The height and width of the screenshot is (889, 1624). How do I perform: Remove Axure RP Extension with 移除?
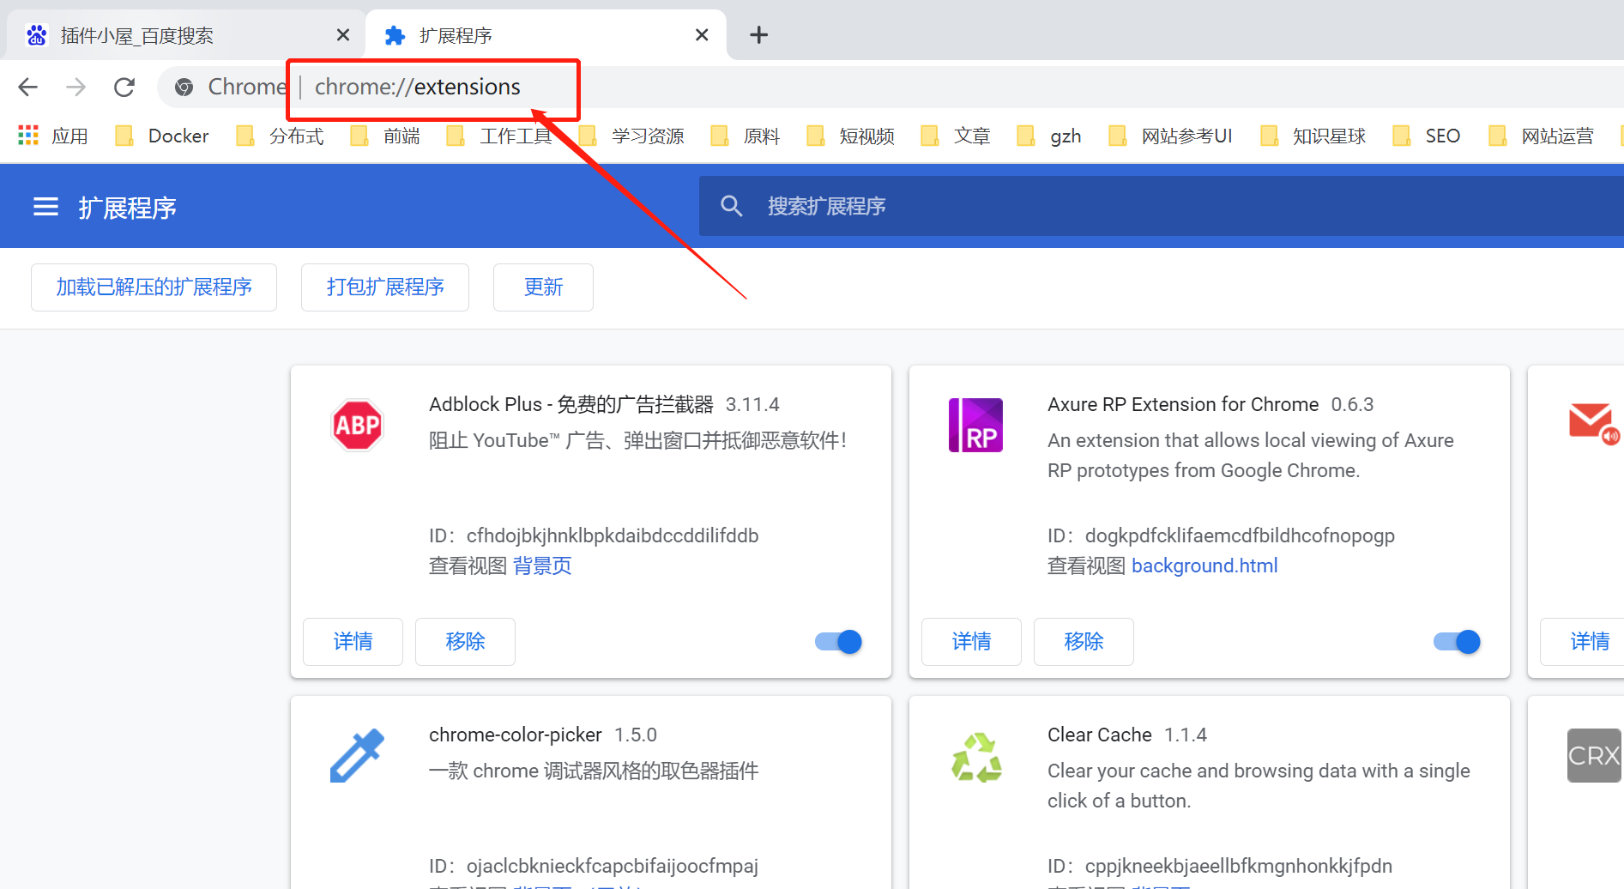click(x=1084, y=641)
